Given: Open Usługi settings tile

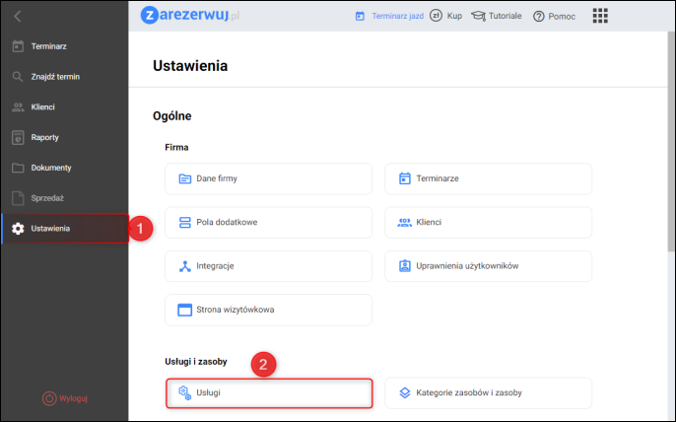Looking at the screenshot, I should point(269,392).
